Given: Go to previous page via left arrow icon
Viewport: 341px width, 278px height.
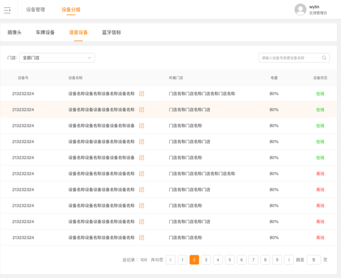Looking at the screenshot, I should click(x=170, y=260).
